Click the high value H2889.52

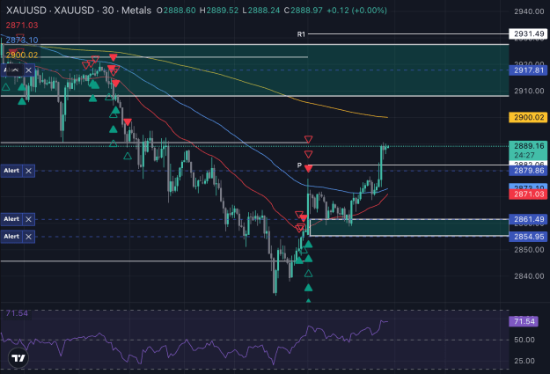pos(219,11)
